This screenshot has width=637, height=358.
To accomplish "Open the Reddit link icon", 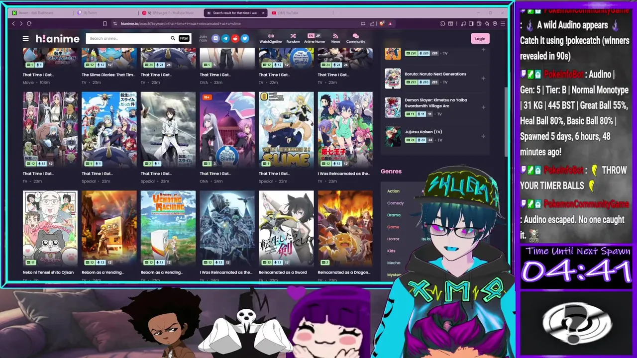I will [x=235, y=38].
